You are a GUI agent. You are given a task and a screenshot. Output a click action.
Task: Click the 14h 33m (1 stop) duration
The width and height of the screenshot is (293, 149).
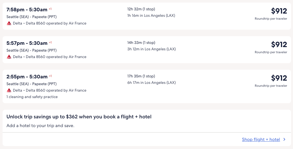coord(141,43)
